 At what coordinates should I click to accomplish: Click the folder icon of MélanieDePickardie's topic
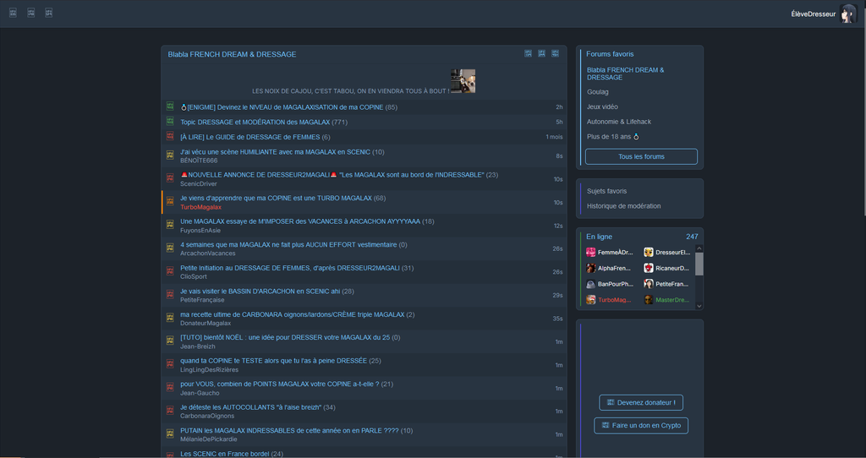[170, 433]
